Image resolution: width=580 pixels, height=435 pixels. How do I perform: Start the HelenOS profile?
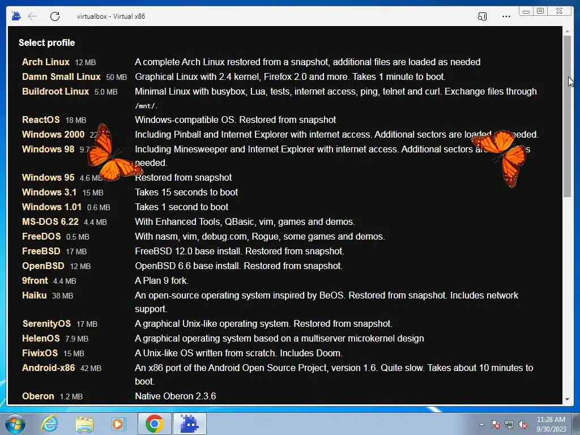click(41, 339)
